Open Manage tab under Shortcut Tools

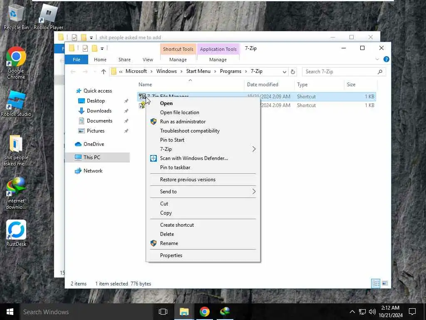point(178,60)
